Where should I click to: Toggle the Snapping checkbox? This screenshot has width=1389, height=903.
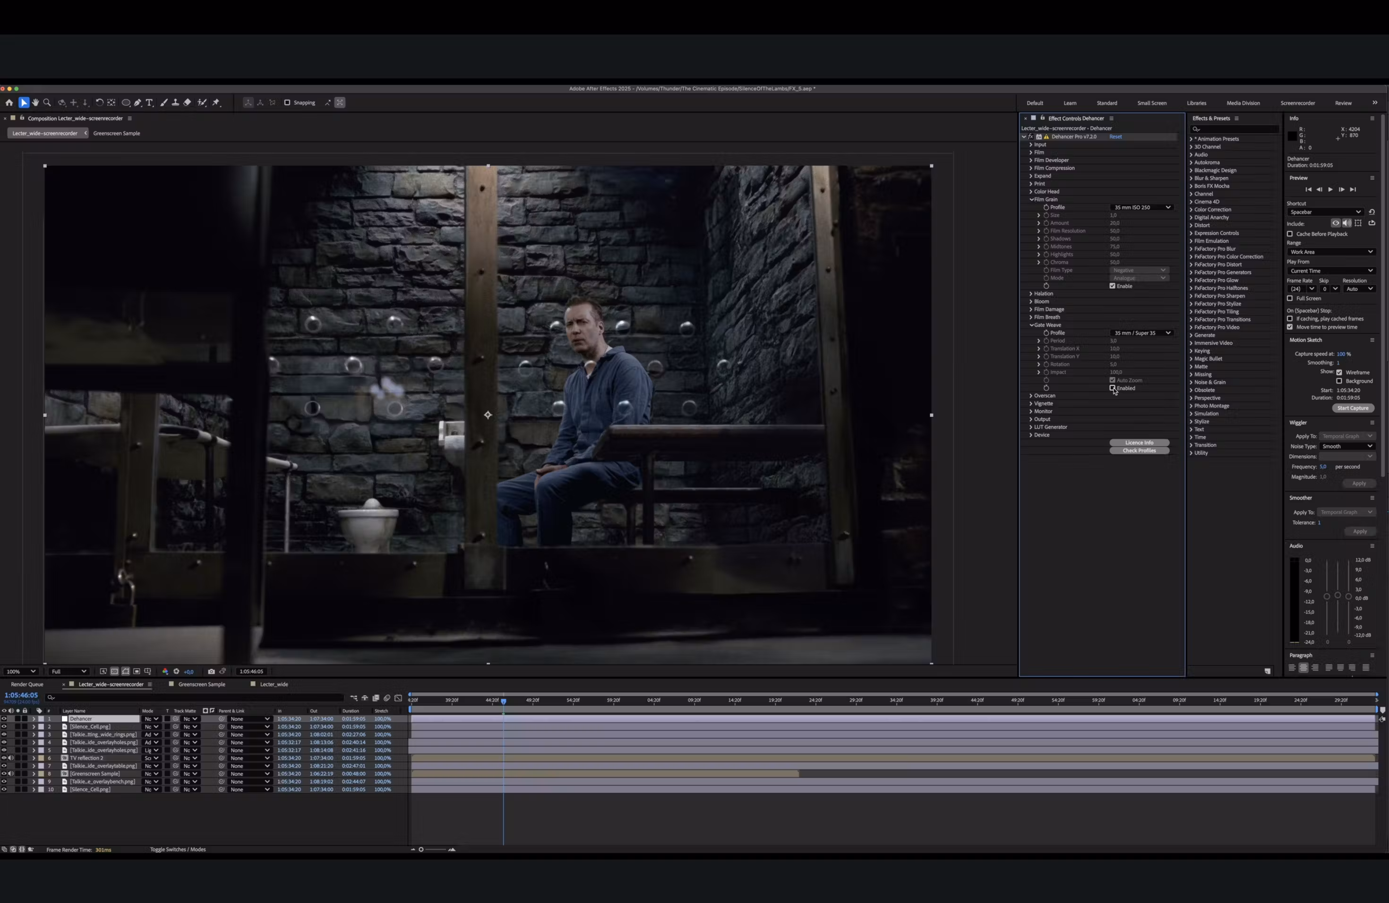[x=287, y=102]
